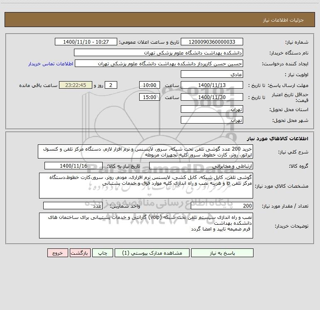This screenshot has width=320, height=310.
Task: Click the general need description text box
Action: click(x=145, y=151)
